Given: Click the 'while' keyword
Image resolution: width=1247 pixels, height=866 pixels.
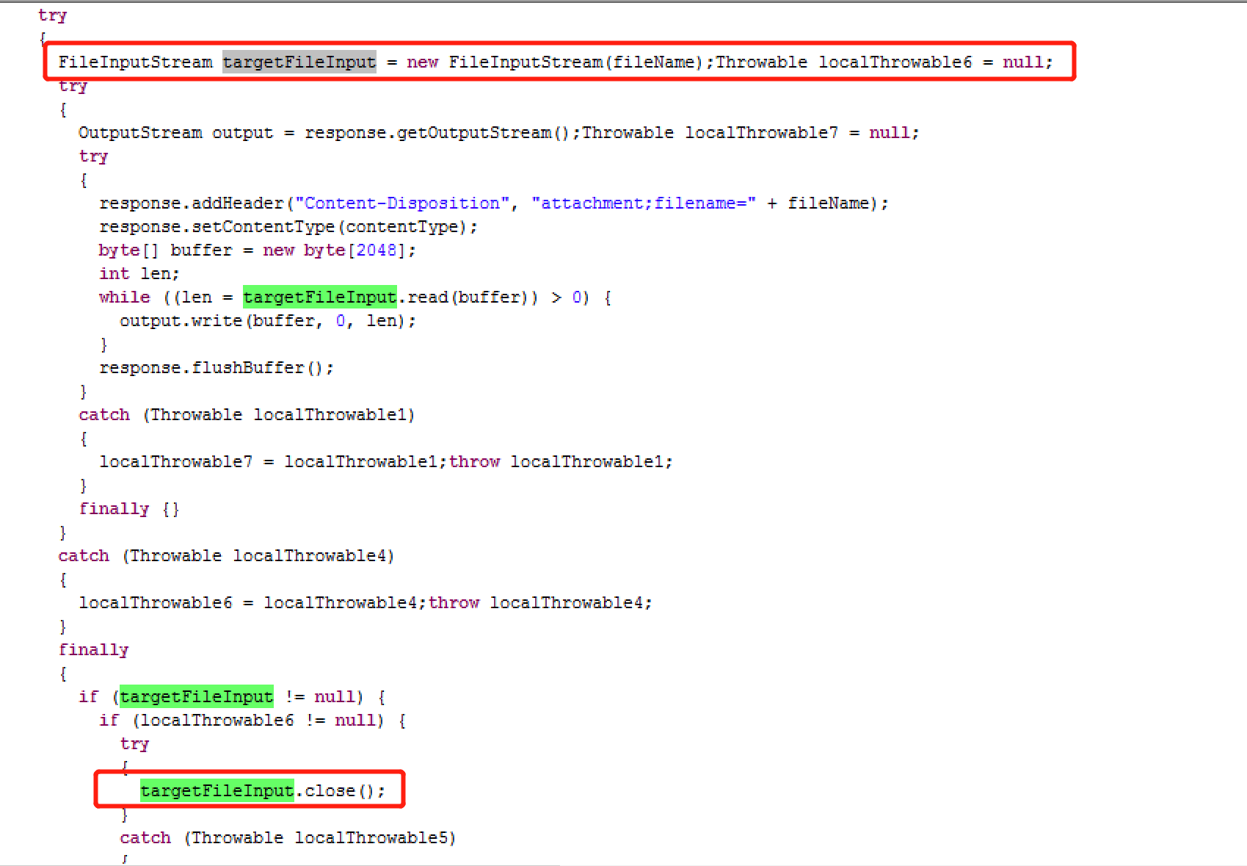Looking at the screenshot, I should coord(125,297).
